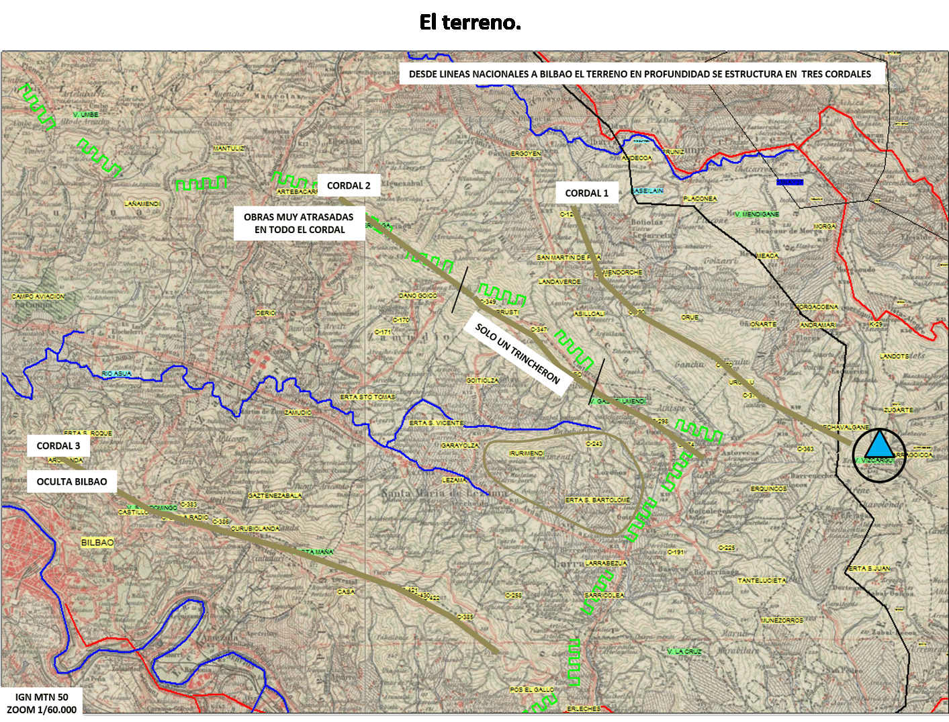This screenshot has width=949, height=722.
Task: Click the OÑARTE label
Action: [x=764, y=324]
